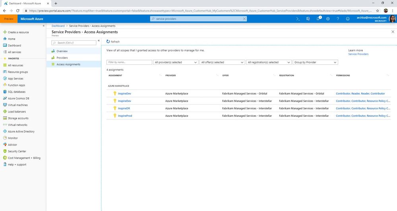The width and height of the screenshot is (397, 211).
Task: Sort by Offer column header
Action: (225, 75)
